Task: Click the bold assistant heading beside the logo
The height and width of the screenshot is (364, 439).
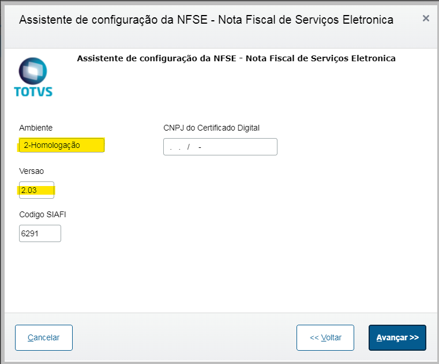Action: pos(236,58)
